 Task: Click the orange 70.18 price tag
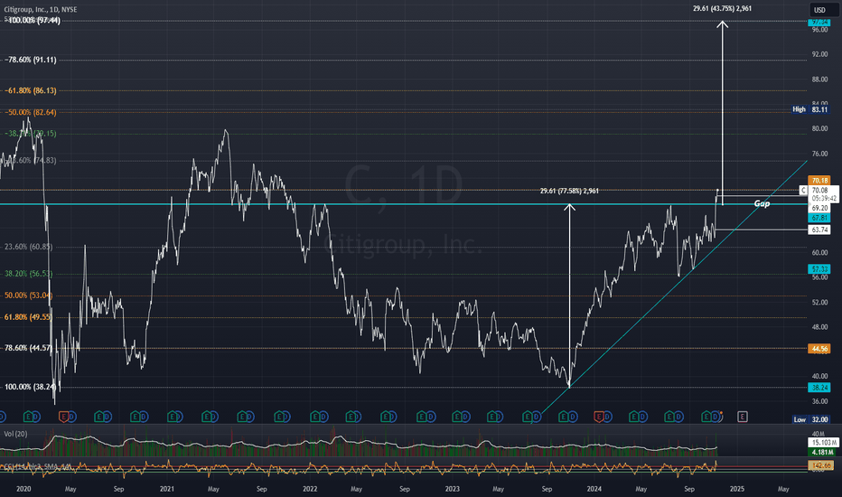click(819, 181)
